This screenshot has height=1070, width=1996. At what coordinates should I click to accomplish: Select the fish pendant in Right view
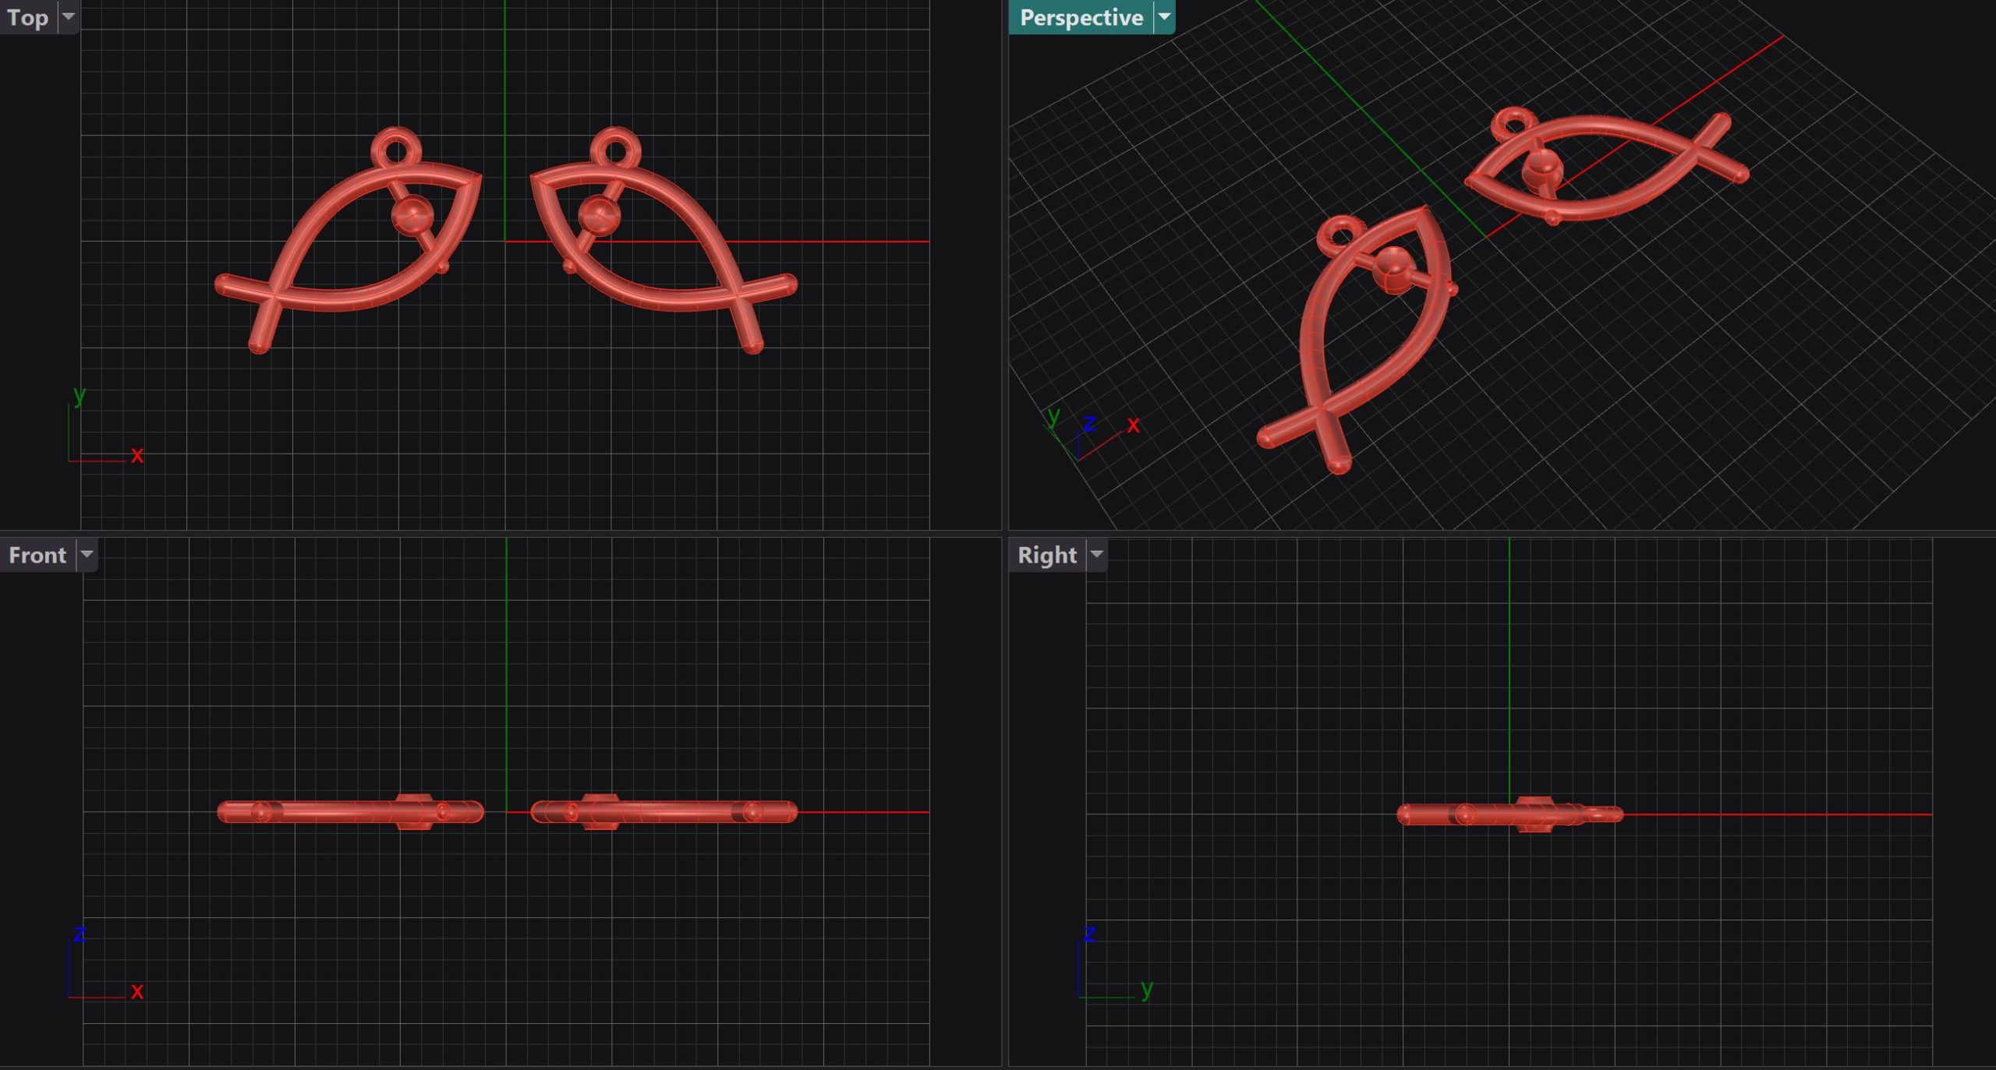point(1509,814)
